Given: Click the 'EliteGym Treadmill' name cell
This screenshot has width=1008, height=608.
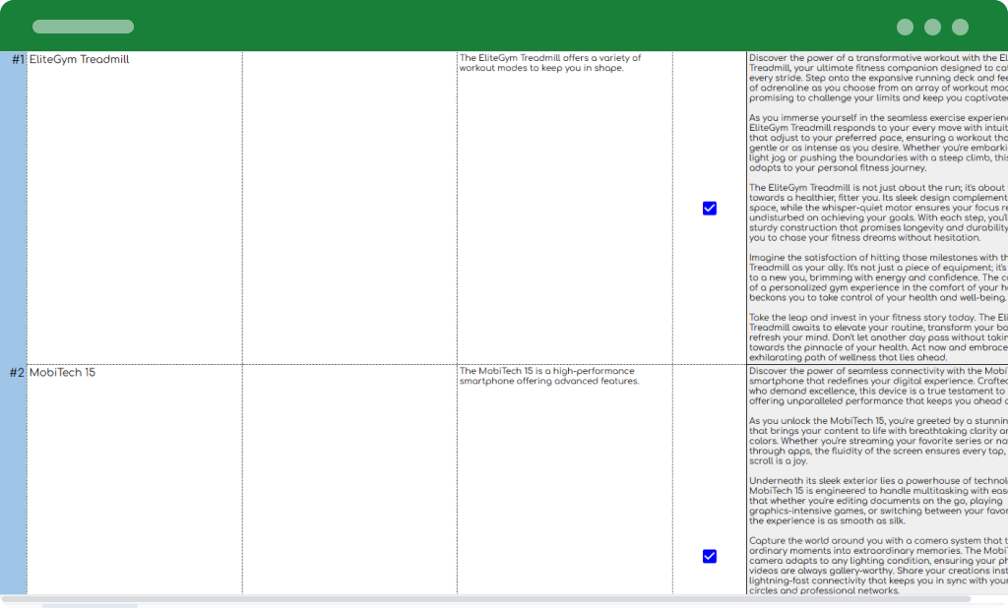Looking at the screenshot, I should click(x=134, y=208).
